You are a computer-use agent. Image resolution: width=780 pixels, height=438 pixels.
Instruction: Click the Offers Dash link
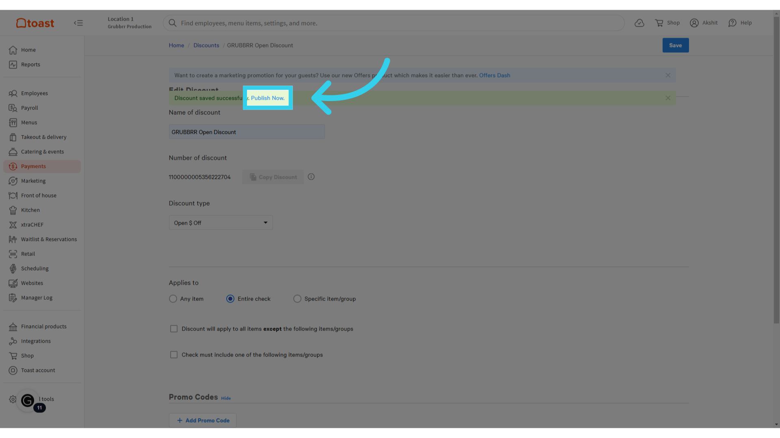click(494, 75)
